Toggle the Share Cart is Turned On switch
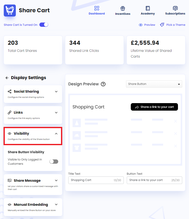This screenshot has width=189, height=219. 44,25
